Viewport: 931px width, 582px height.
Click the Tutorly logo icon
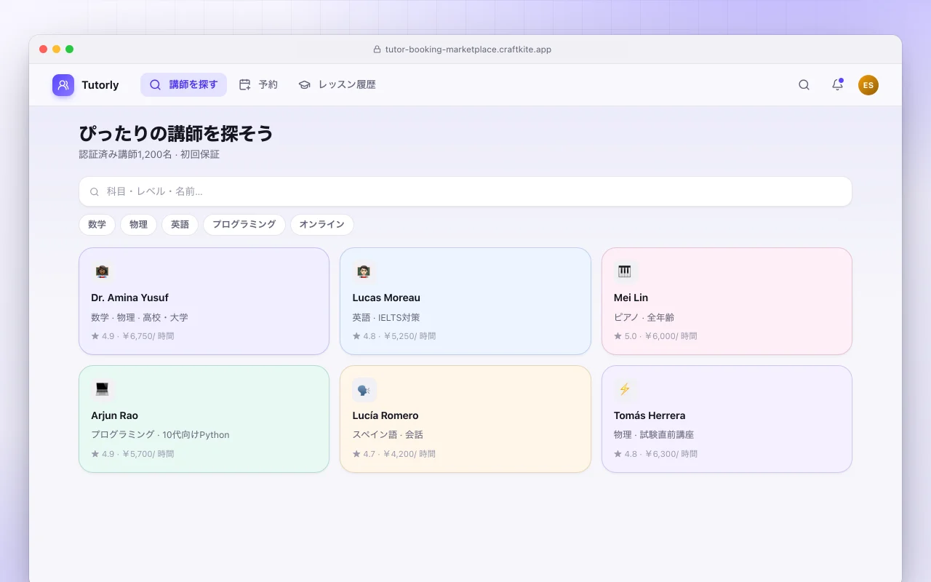coord(63,85)
